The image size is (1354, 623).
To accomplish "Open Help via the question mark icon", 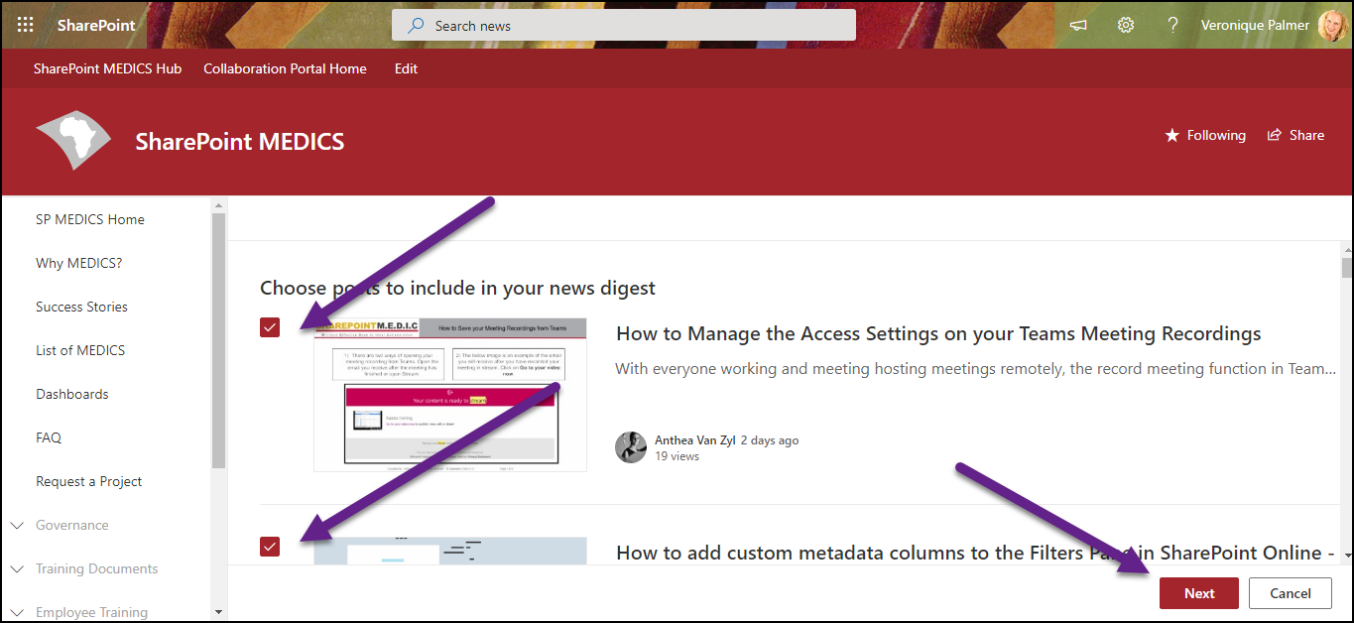I will tap(1172, 24).
